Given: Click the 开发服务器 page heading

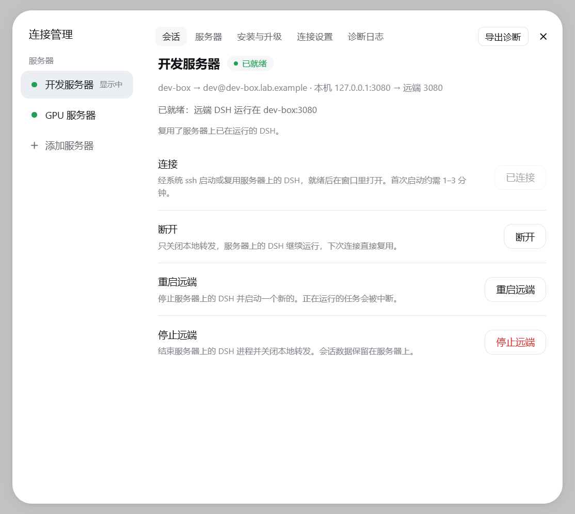Looking at the screenshot, I should (x=189, y=64).
